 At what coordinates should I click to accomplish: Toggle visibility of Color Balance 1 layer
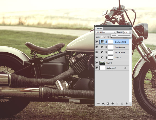(x=97, y=47)
